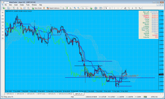Click the Arrows drawing objects icon
This screenshot has height=99, width=165.
coord(140,8)
